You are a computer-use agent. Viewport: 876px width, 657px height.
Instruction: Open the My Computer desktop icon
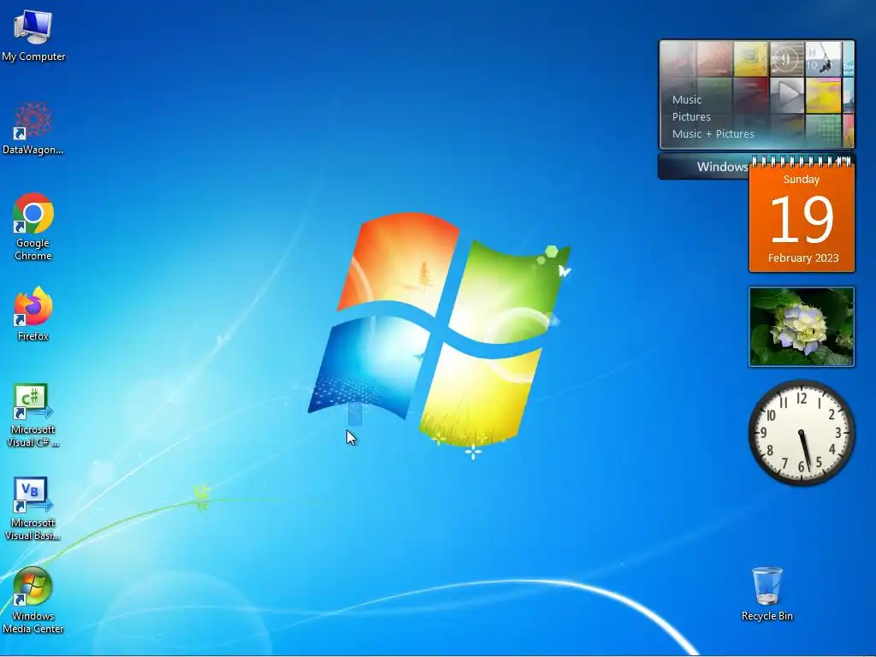point(33,36)
